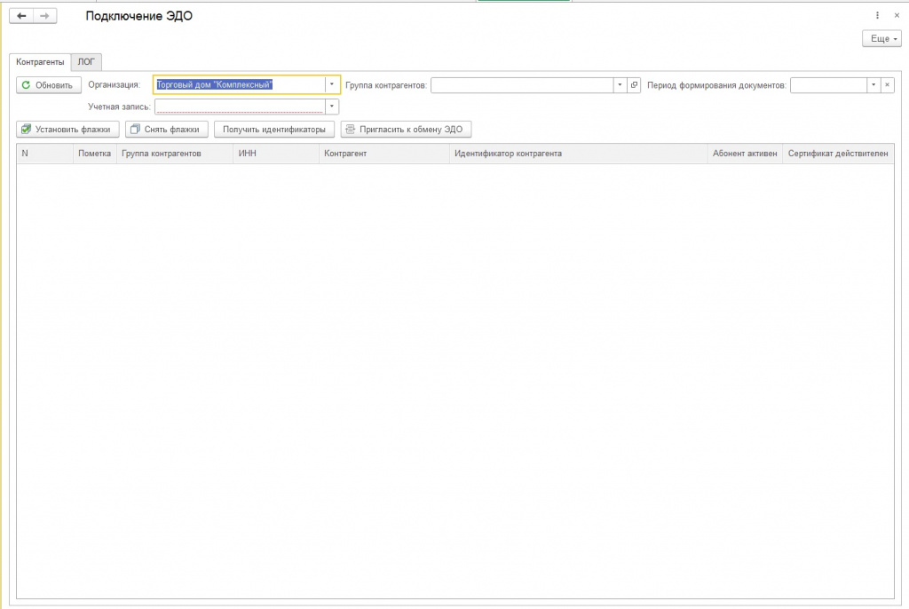Click the Контрагент column header
This screenshot has height=609, width=909.
pos(383,154)
